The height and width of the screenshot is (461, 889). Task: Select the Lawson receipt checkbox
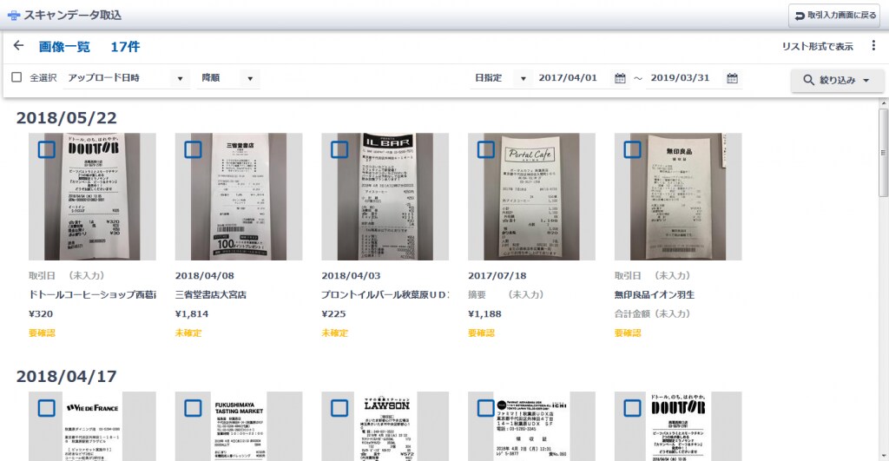click(x=339, y=408)
